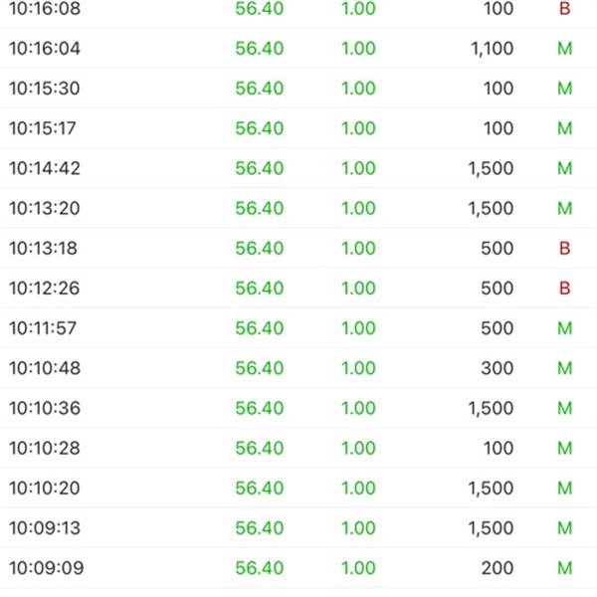Tap the M marker at 10:10:48
597x597 pixels.
(564, 368)
